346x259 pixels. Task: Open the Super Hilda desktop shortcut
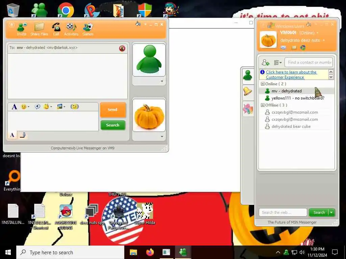[145, 213]
